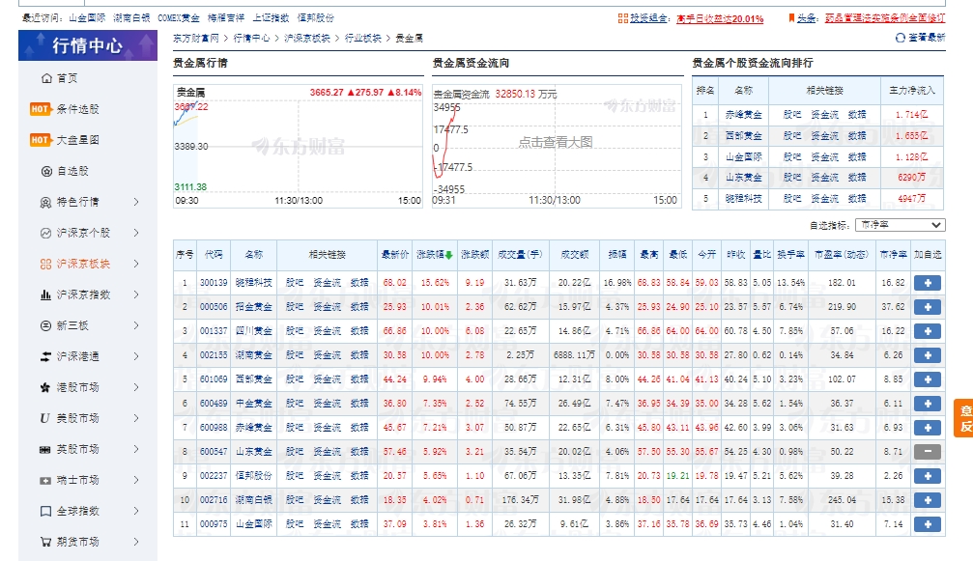Add 四川黄金 to watchlist with plus button
Viewport: 973px width, 561px height.
click(928, 331)
